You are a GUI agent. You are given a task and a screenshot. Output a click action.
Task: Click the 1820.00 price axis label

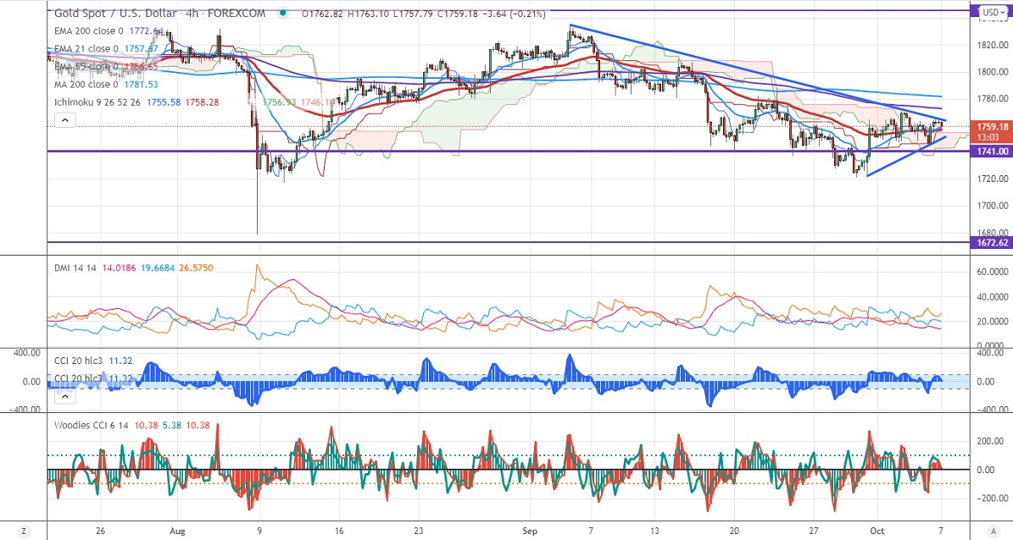click(993, 45)
